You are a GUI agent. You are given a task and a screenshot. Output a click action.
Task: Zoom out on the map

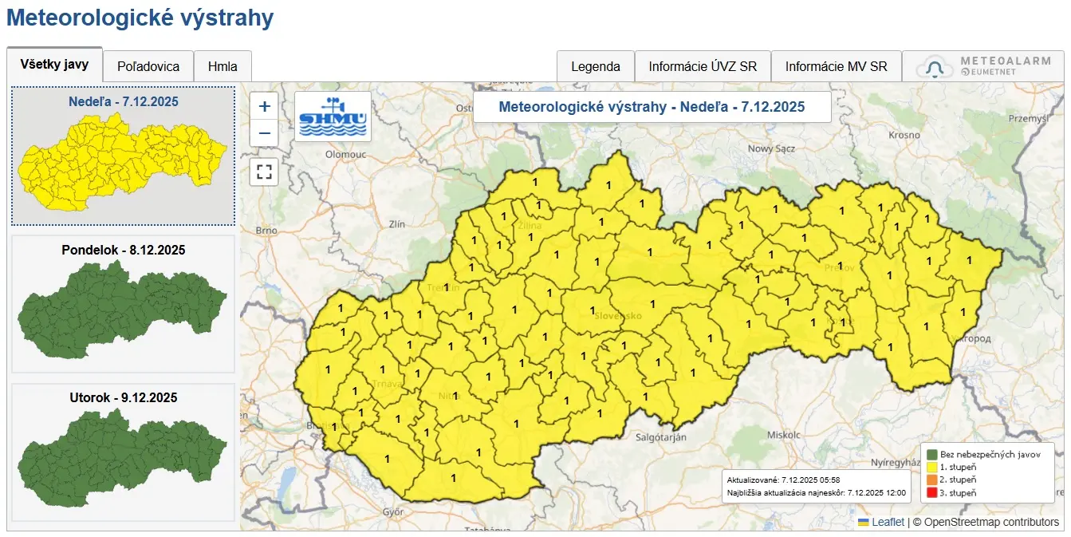point(264,132)
